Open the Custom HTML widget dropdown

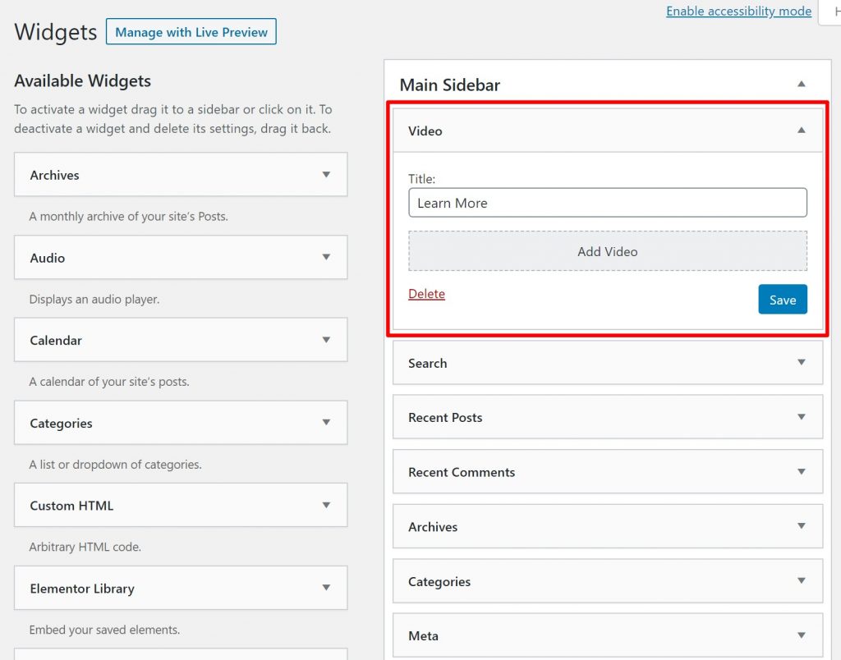click(x=326, y=506)
